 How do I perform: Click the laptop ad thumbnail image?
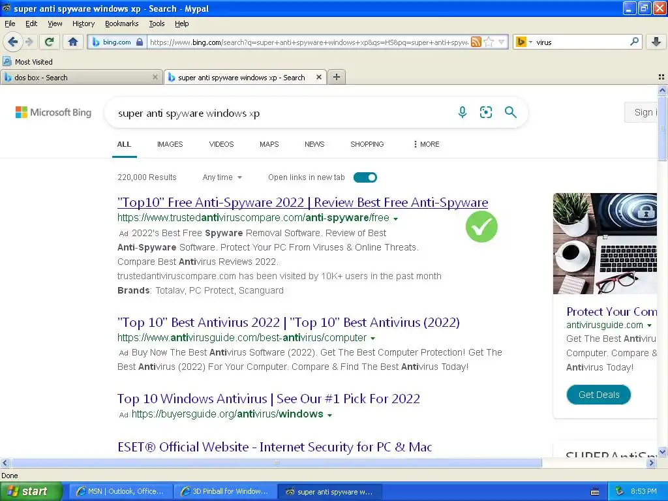click(x=605, y=243)
